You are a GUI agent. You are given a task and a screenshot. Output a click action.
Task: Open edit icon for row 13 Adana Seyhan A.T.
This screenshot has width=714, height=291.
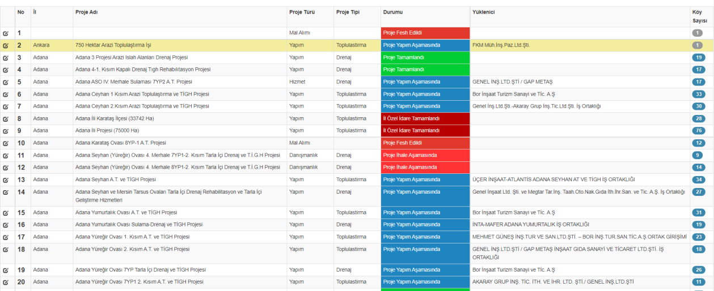tap(6, 180)
